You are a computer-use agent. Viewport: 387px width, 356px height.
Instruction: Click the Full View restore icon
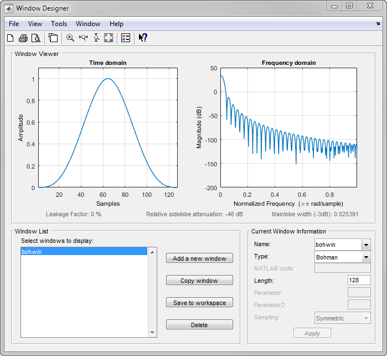coord(109,38)
